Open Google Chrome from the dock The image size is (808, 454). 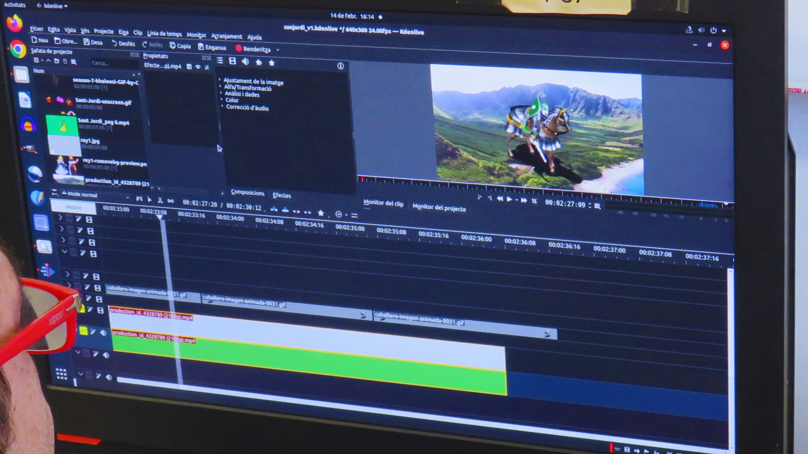click(x=18, y=49)
